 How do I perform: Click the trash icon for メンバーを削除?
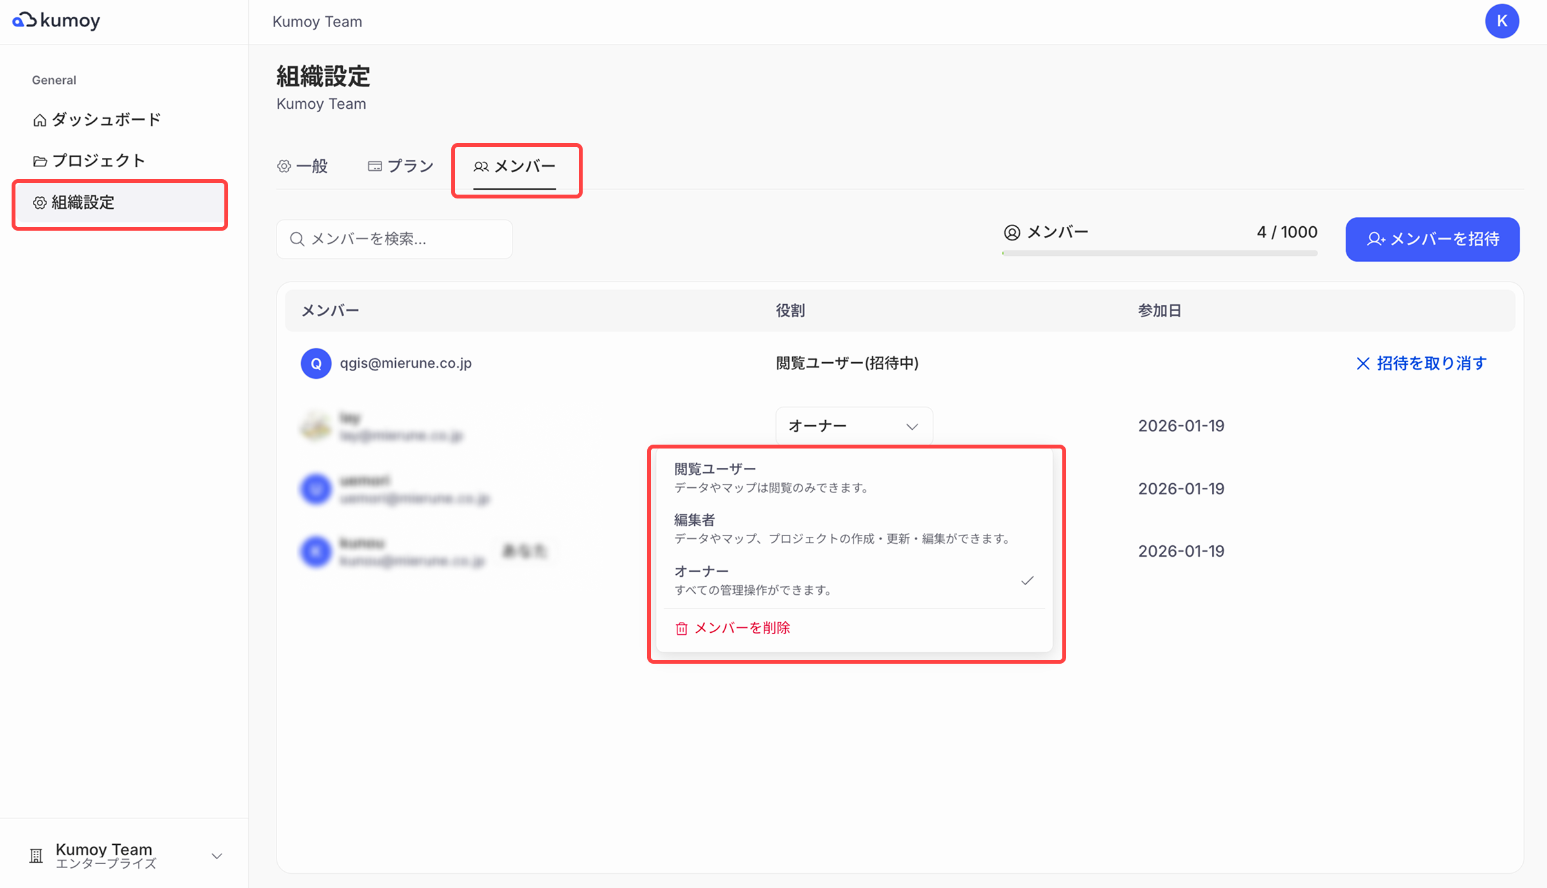pyautogui.click(x=681, y=628)
